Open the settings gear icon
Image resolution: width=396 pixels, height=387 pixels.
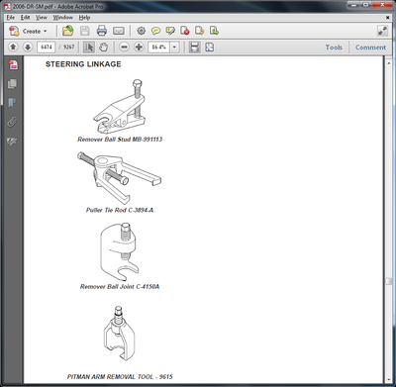coord(141,31)
